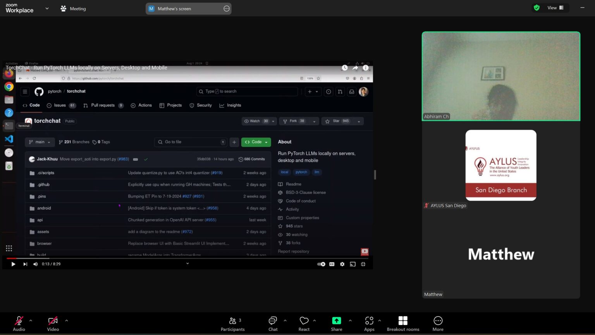Expand the Audio options arrow
Viewport: 595px width, 335px height.
click(31, 320)
